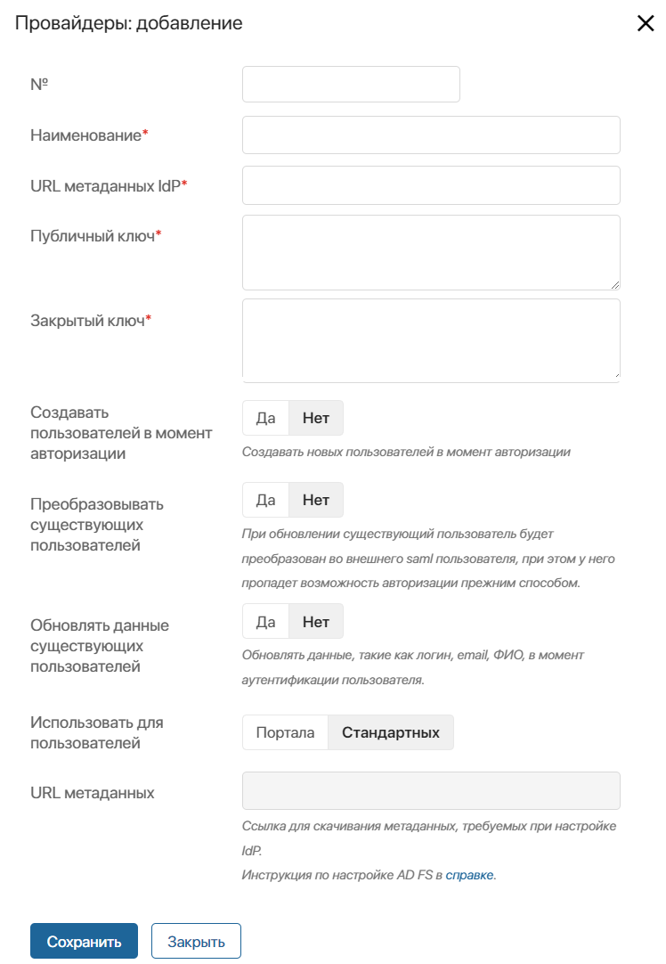Viewport: 666px width, 964px height.
Task: Enable Да for converting existing users
Action: click(x=265, y=500)
